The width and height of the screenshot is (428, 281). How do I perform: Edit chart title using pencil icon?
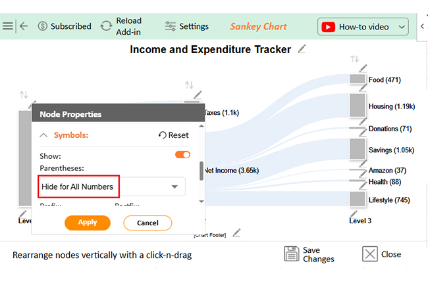(x=302, y=49)
